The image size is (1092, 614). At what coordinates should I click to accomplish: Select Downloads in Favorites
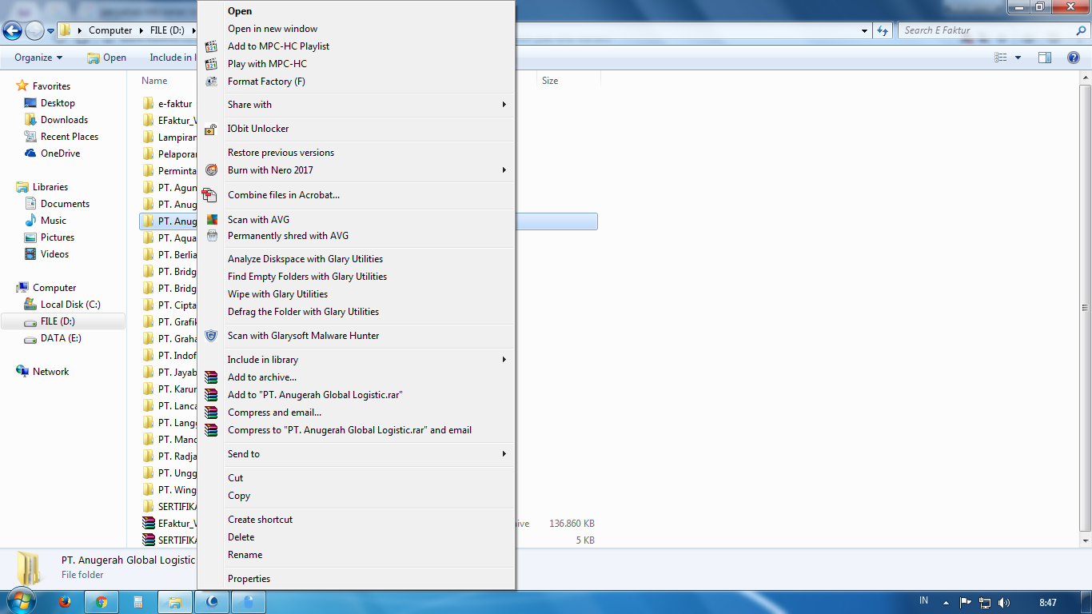(x=64, y=120)
